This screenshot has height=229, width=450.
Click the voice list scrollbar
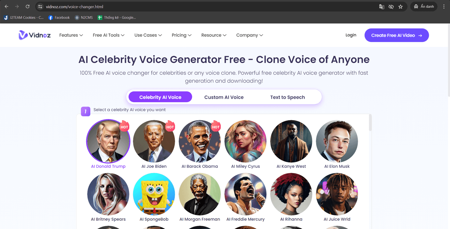(370, 123)
